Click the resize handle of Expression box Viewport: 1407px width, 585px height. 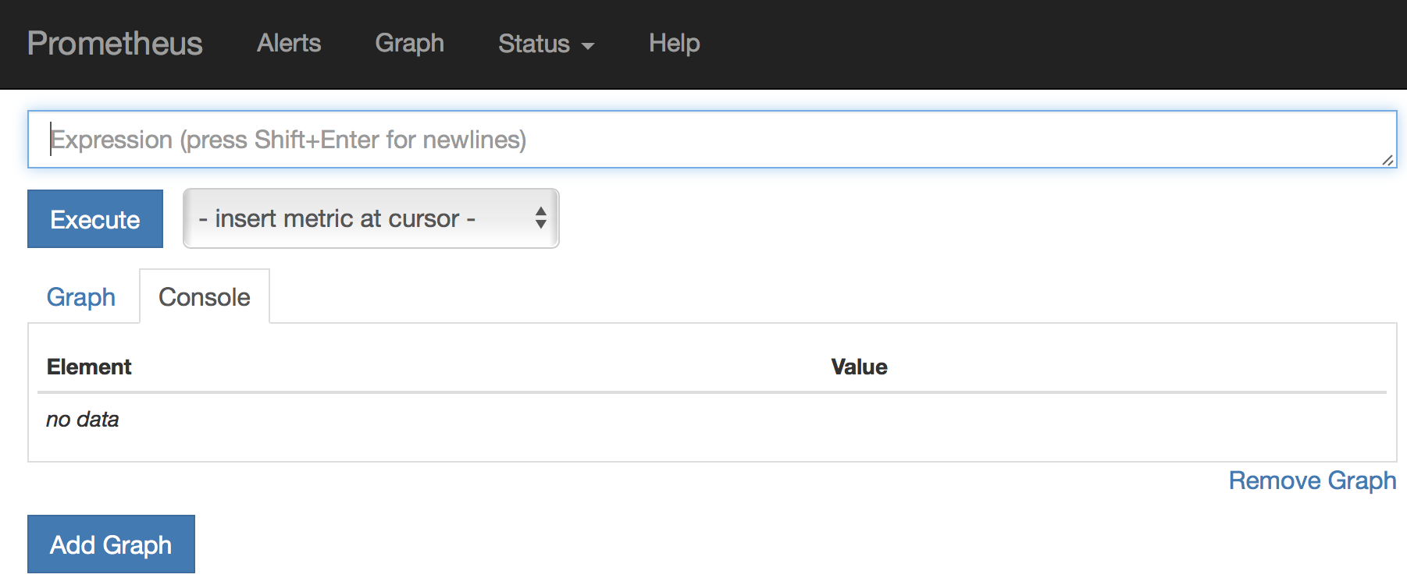(x=1387, y=160)
